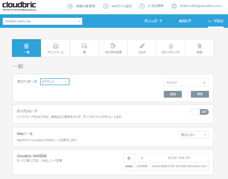Click the よくある質問 question mark icon

pos(142,6)
